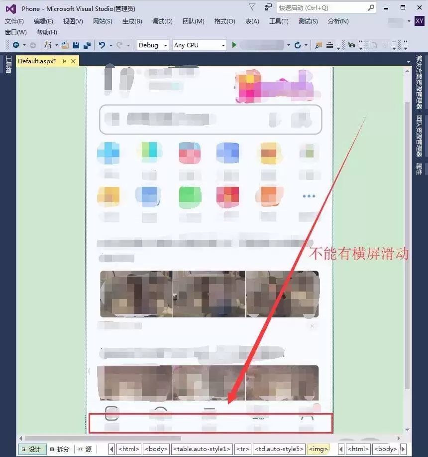Click the Open File folder icon

tap(65, 45)
